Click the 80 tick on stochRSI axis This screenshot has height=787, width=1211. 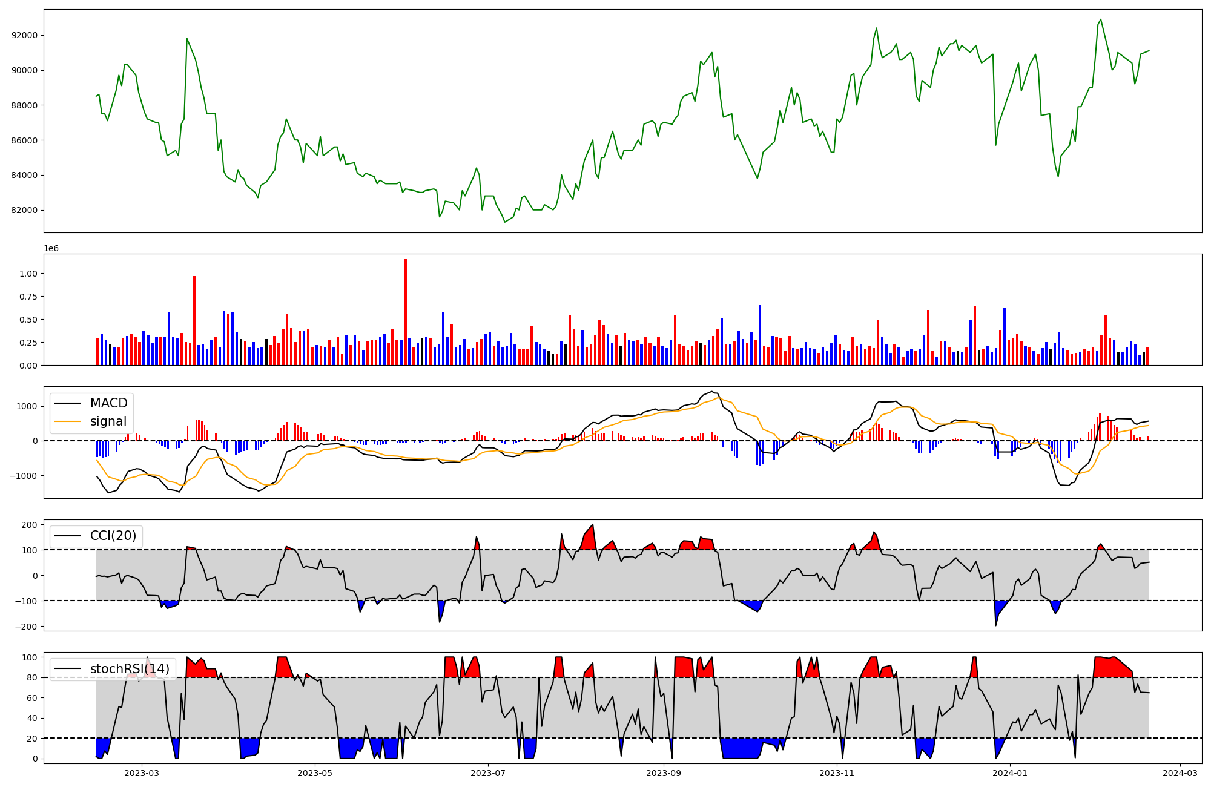(x=32, y=678)
